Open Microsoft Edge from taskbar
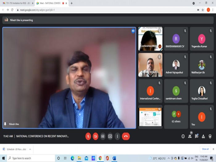Viewport: 216px width, 162px height. (x=72, y=158)
